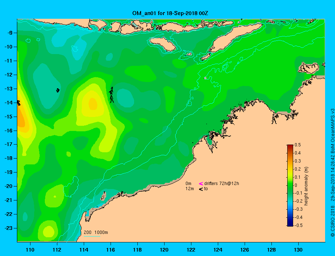Click the colorbar value '-0.5'
Screen dimensions: 335x256
point(299,225)
